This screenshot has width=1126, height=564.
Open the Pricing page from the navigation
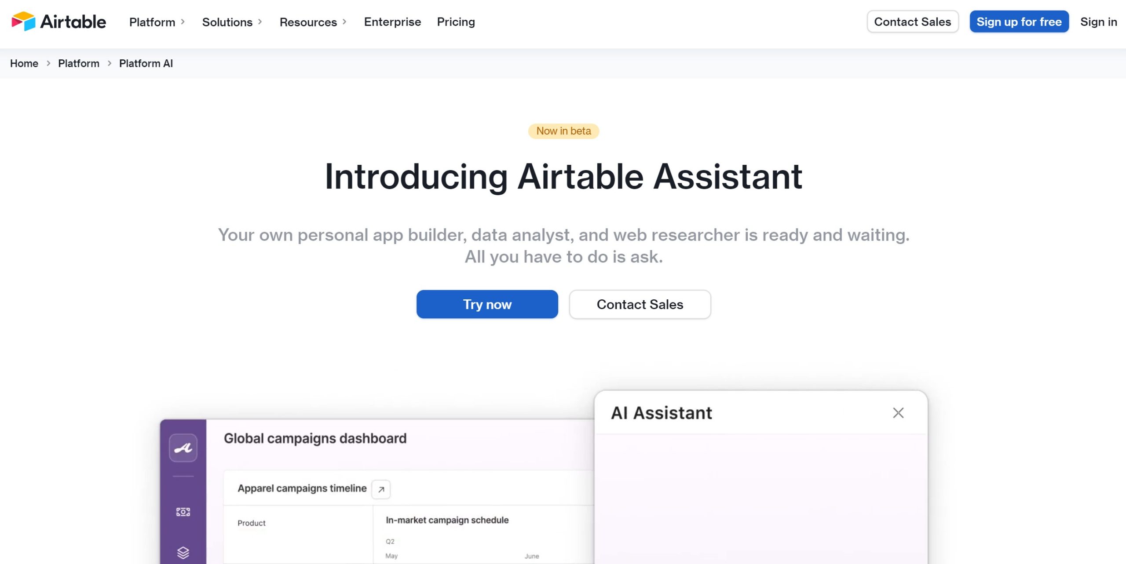(x=456, y=22)
